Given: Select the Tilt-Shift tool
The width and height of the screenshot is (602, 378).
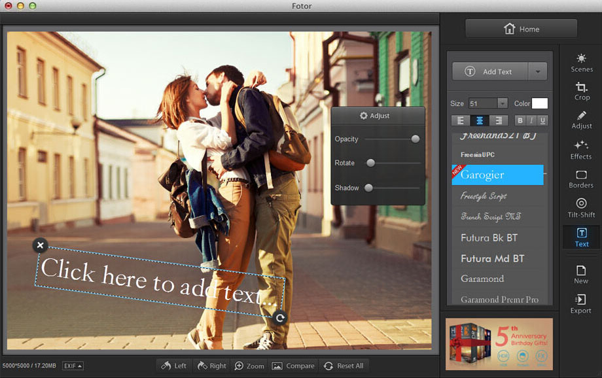Looking at the screenshot, I should coord(581,208).
